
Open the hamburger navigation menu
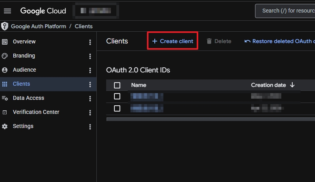[7, 11]
